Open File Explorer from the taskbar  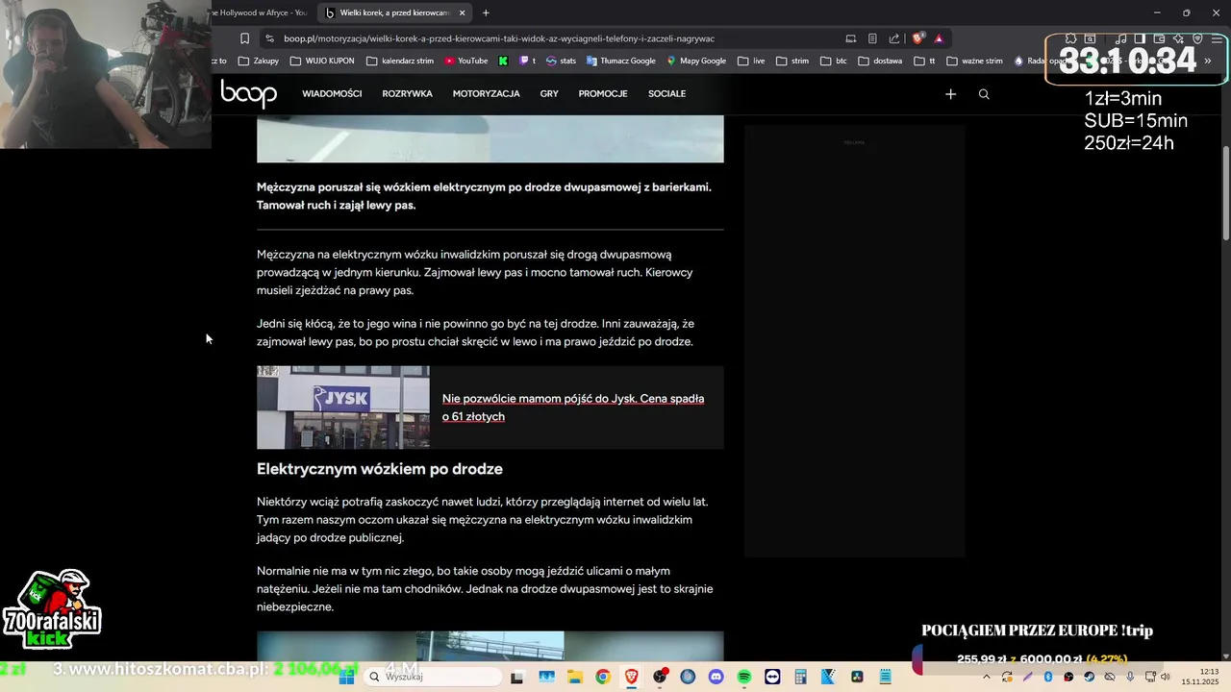(x=574, y=677)
